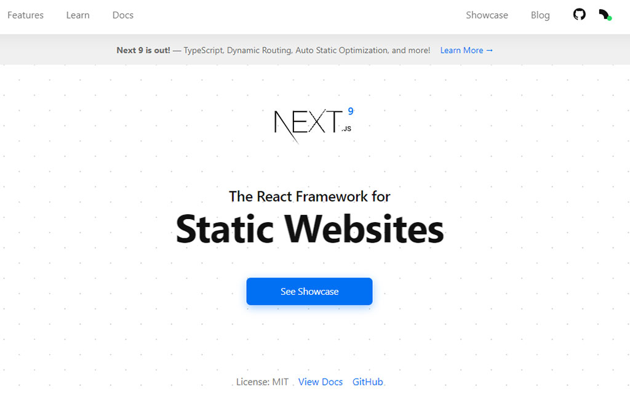
Task: Click the small .JS text in the logo
Action: point(346,129)
